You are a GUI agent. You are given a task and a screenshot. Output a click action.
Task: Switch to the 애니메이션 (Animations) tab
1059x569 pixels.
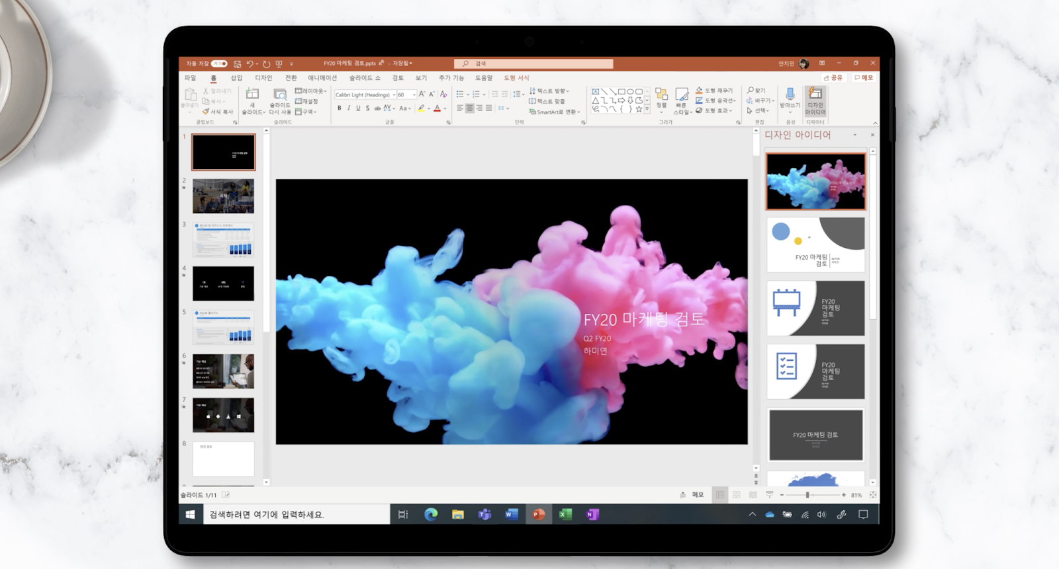coord(322,78)
